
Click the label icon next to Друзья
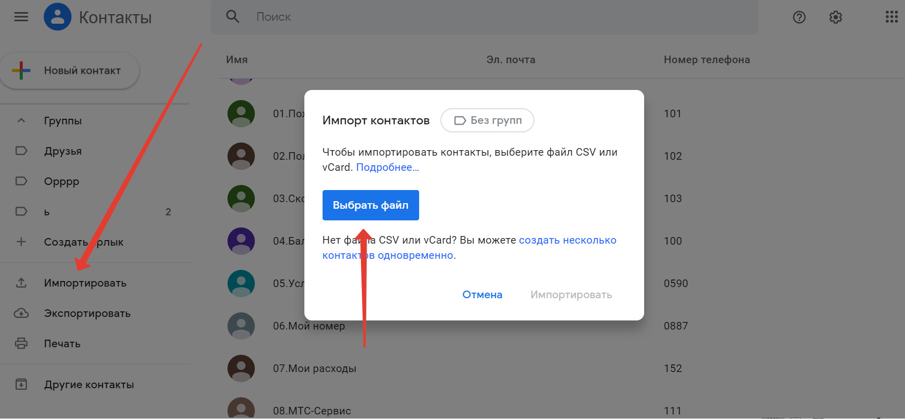tap(21, 151)
